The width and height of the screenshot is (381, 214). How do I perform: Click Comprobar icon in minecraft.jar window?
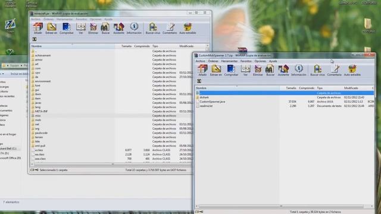pos(66,29)
